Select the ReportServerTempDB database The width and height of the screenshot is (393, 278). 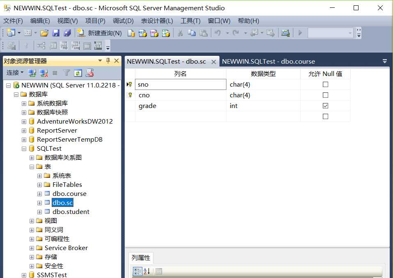(x=70, y=140)
